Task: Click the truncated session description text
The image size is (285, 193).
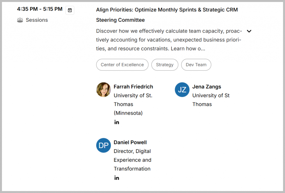Action: (169, 40)
